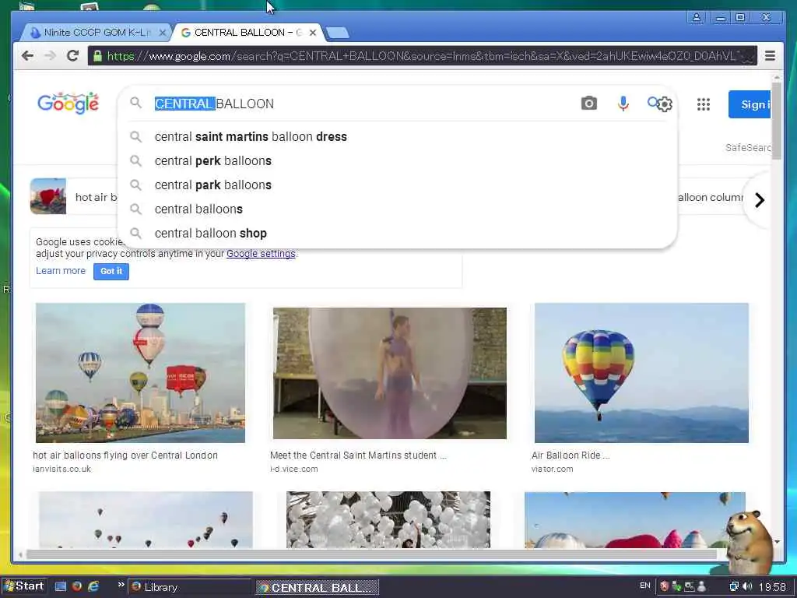Click the URL address bar
797x598 pixels.
[x=423, y=56]
